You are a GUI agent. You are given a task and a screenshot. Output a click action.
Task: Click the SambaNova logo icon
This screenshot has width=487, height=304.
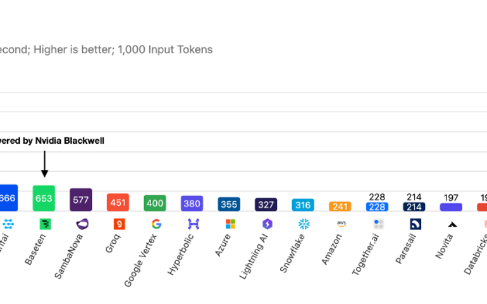(82, 224)
